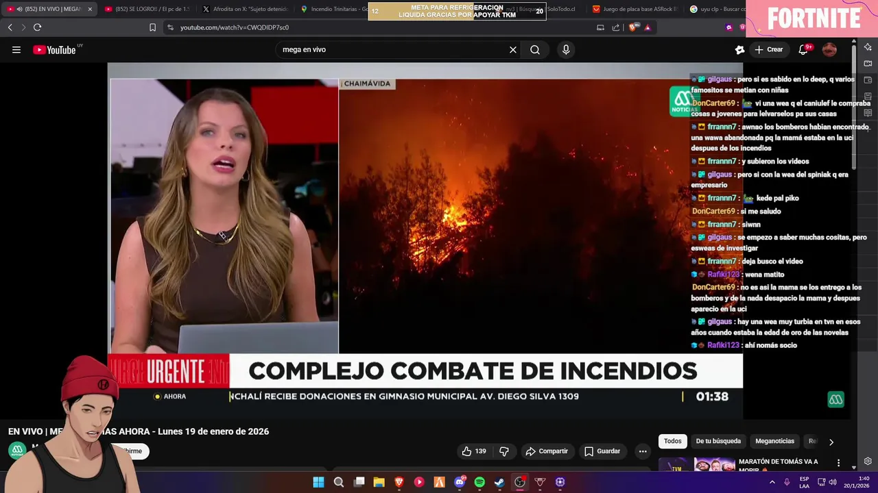
Task: Switch to 'uyu clp - Buscar' Google tab
Action: pyautogui.click(x=716, y=9)
